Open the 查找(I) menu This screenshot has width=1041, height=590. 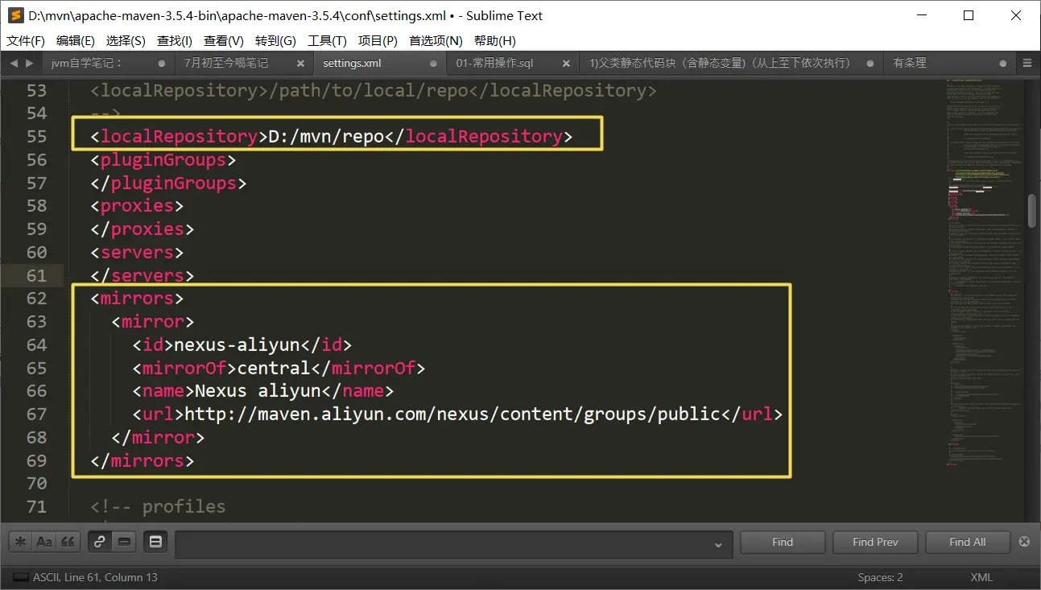[x=175, y=41]
